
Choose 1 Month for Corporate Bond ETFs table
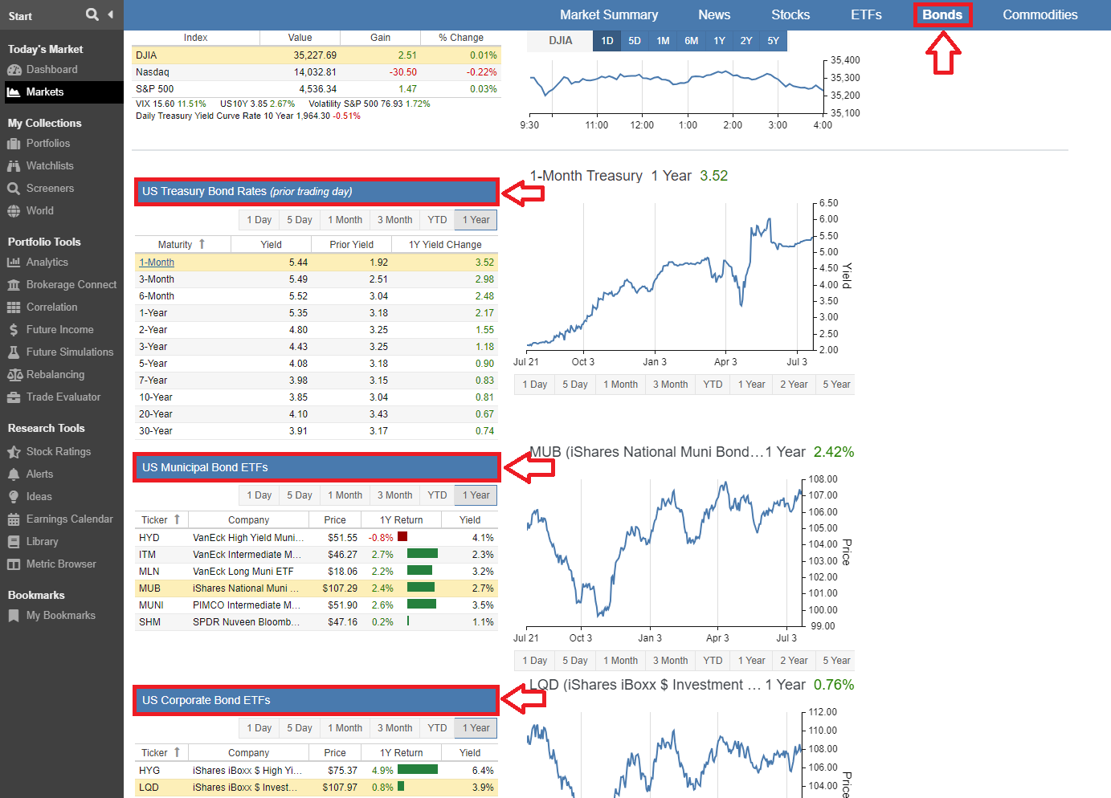(x=345, y=728)
